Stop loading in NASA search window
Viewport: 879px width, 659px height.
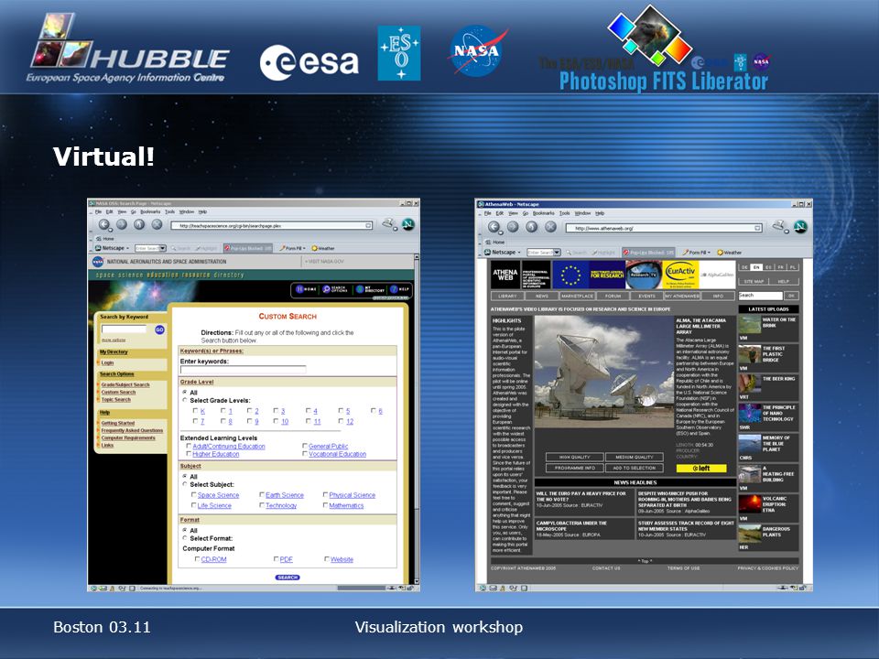157,225
